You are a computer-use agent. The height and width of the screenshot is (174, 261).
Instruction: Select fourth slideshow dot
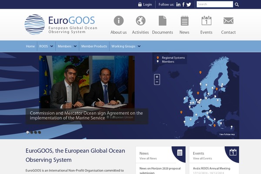point(40,132)
